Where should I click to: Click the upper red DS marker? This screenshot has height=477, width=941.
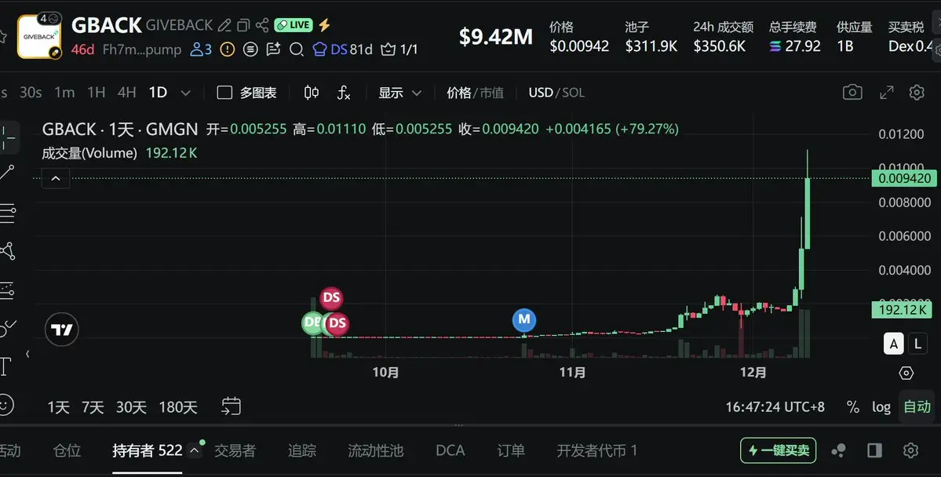(x=331, y=297)
